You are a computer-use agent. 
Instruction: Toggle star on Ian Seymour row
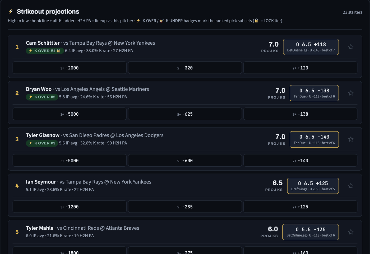point(350,186)
